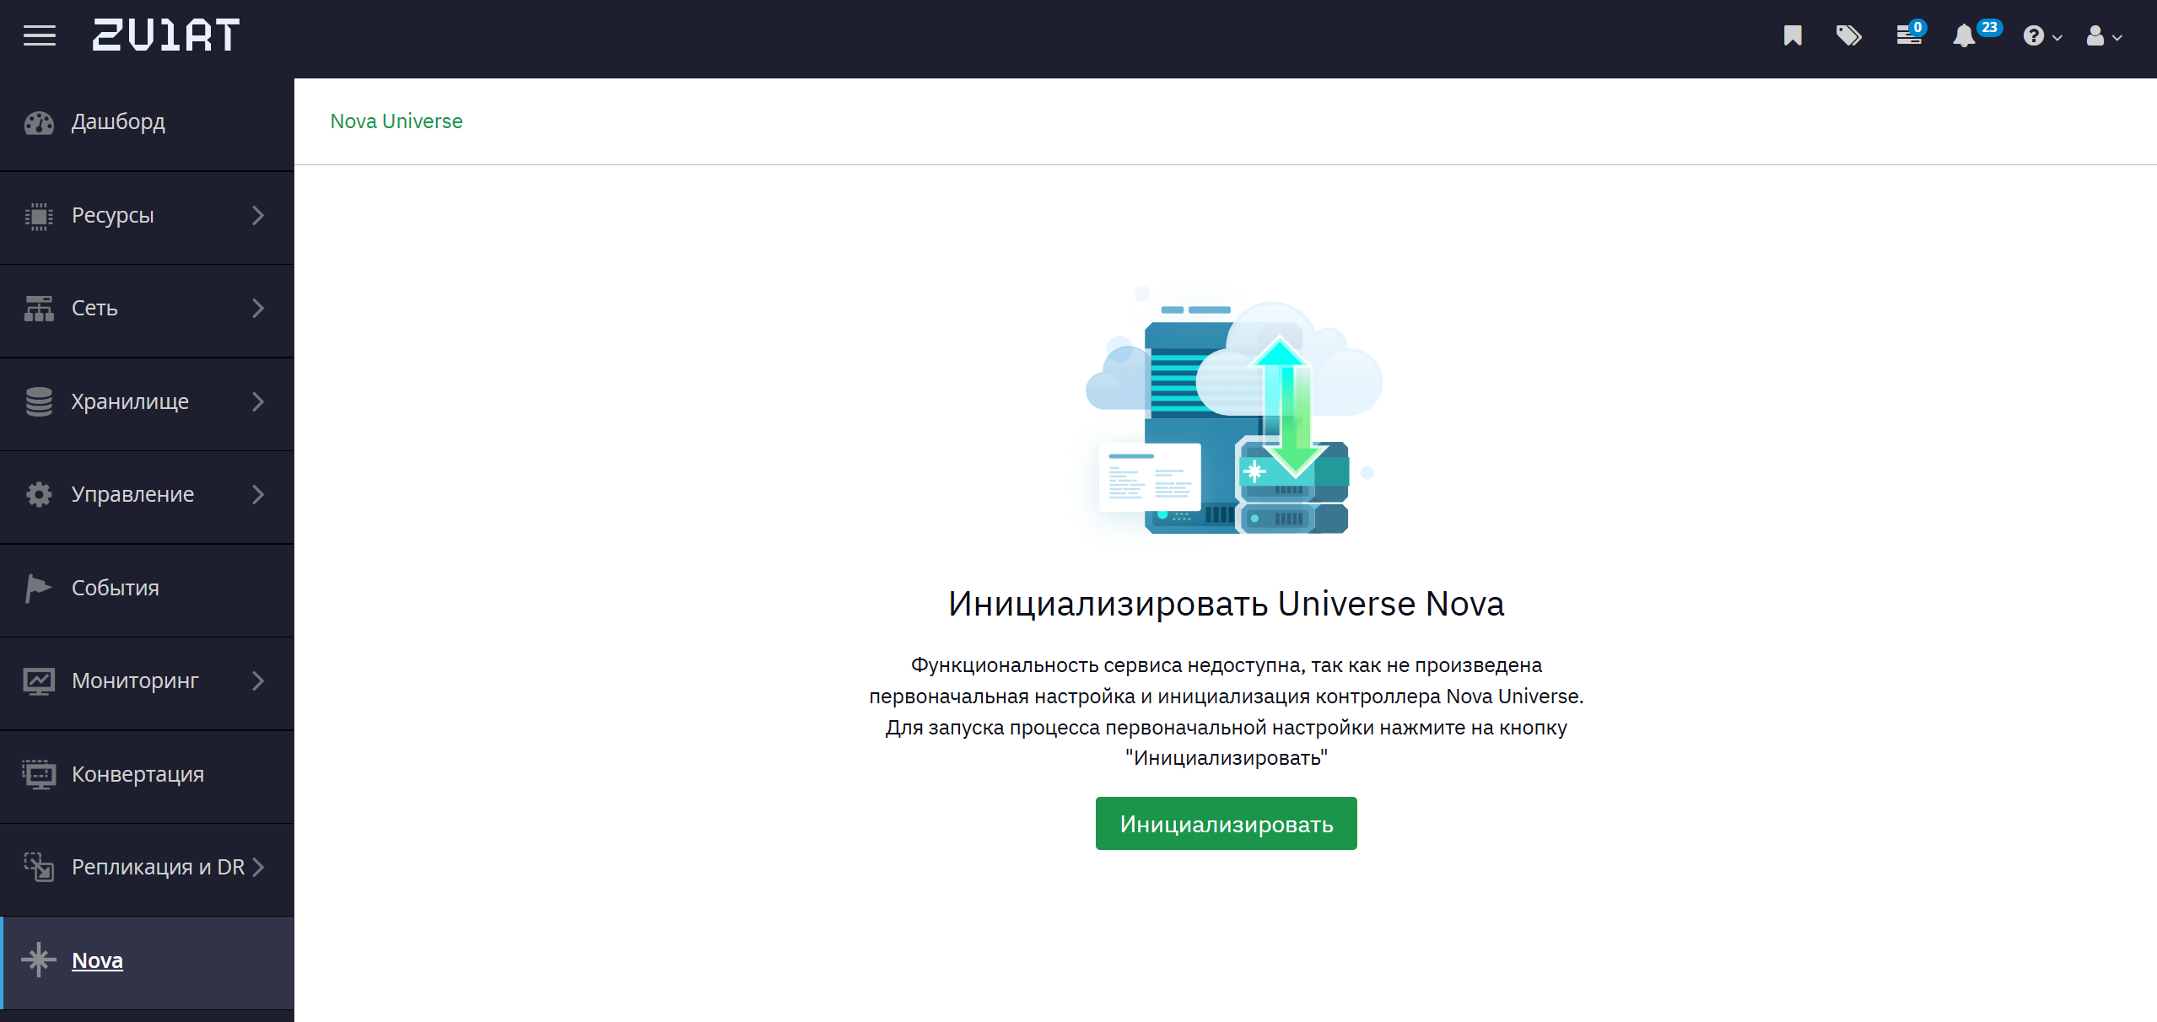Expand the Управление submenu chevron

click(258, 495)
